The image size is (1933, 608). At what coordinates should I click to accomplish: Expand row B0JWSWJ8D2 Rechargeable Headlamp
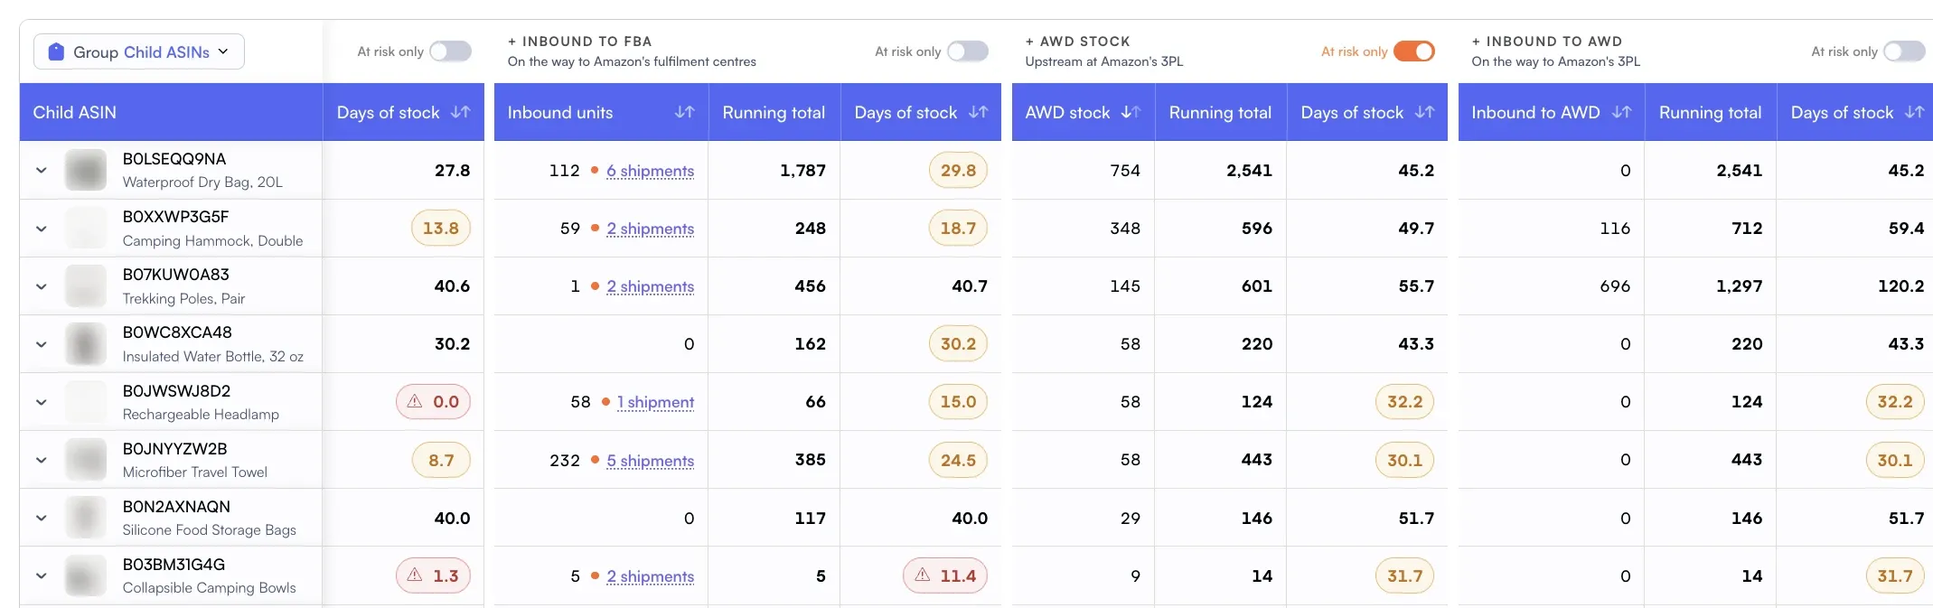pyautogui.click(x=42, y=402)
